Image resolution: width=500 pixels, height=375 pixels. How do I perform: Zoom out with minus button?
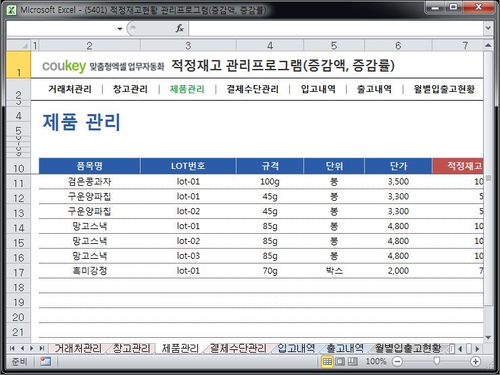(397, 361)
